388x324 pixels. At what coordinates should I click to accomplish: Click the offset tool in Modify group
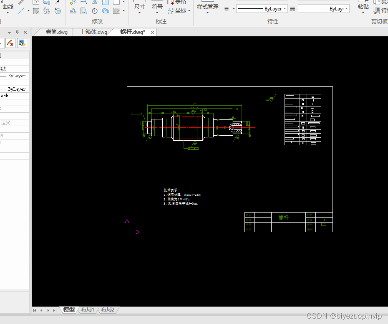[73, 11]
